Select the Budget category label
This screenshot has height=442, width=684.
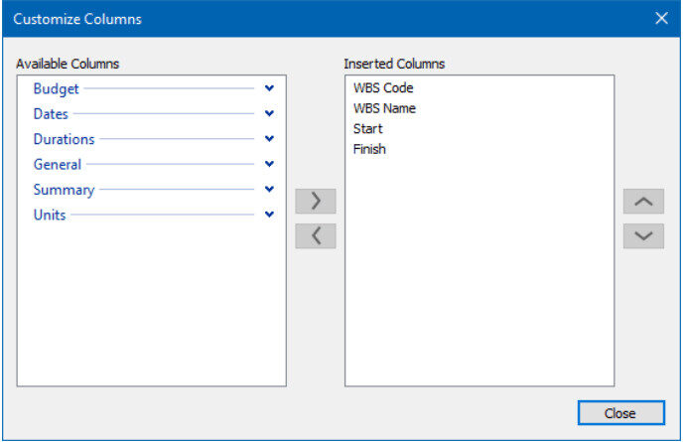pyautogui.click(x=56, y=89)
